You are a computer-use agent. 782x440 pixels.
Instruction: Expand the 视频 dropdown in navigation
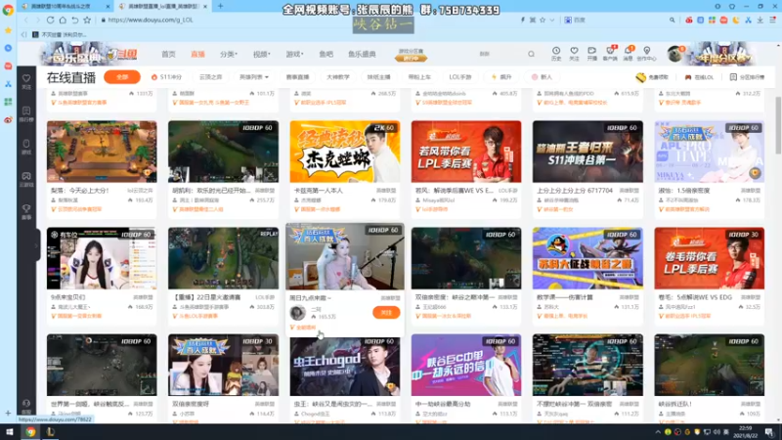click(262, 54)
